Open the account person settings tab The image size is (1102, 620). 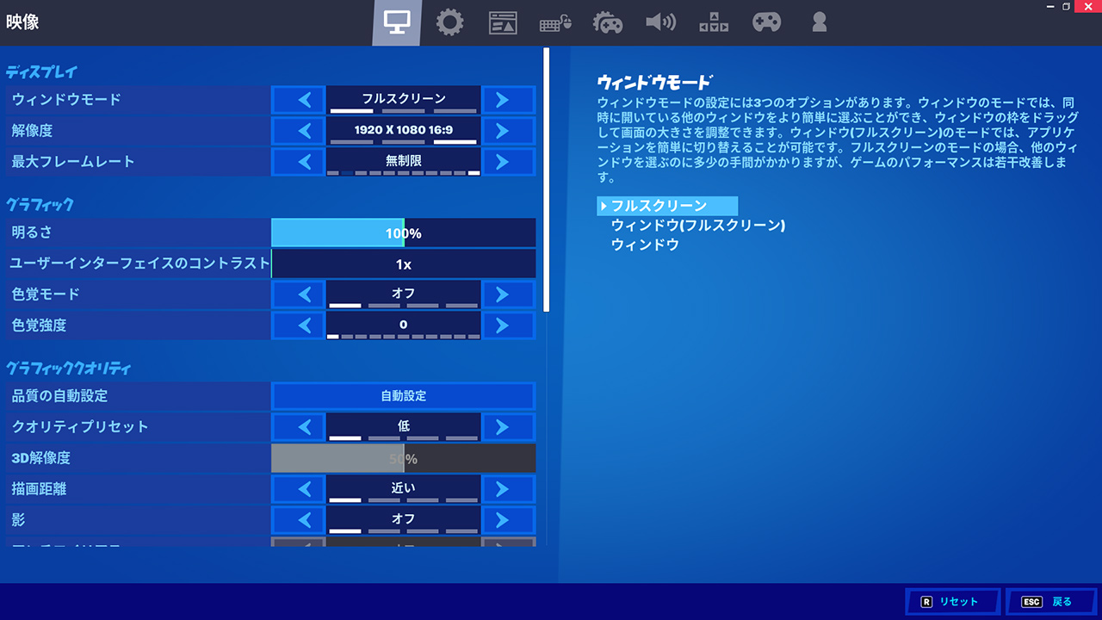coord(819,23)
